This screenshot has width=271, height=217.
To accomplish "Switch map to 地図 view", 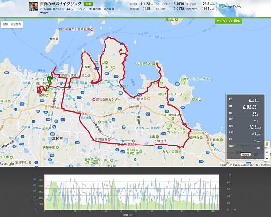I will pos(5,25).
